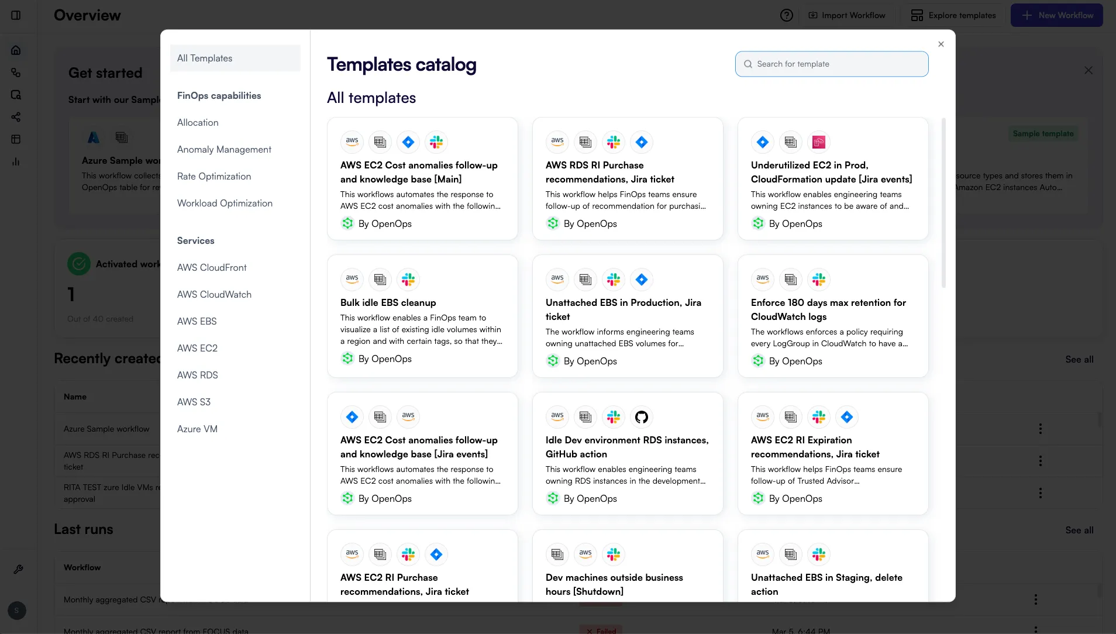Screen dimensions: 1116x634
Task: Click the Slack icon on Bulk idle EBS cleanup
Action: [x=408, y=280]
